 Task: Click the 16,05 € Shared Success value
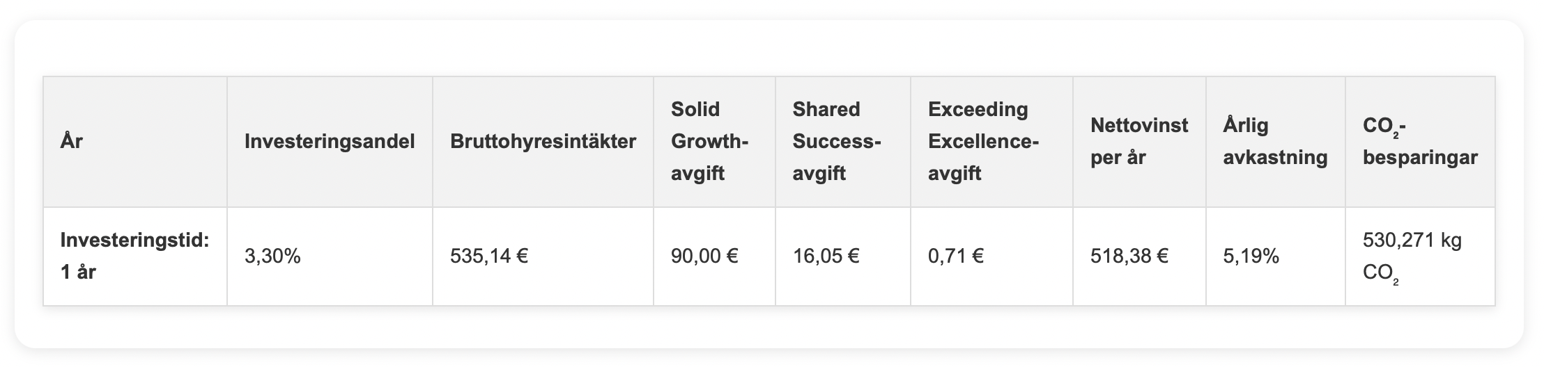coord(826,257)
